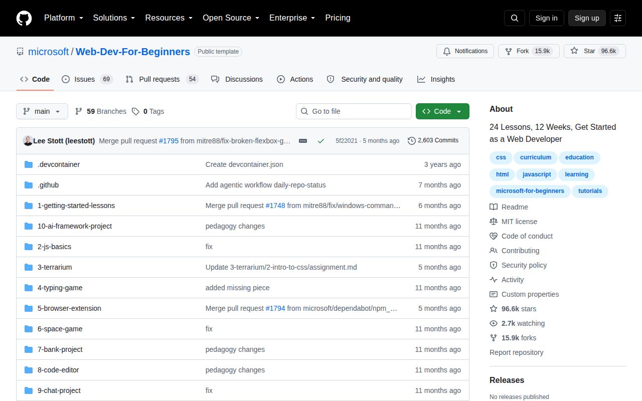Expand the Enterprise menu
Viewport: 642px width, 401px height.
pyautogui.click(x=292, y=18)
